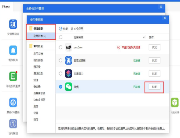Select the unc0ver row checkbox
This screenshot has width=180, height=138.
(61, 47)
